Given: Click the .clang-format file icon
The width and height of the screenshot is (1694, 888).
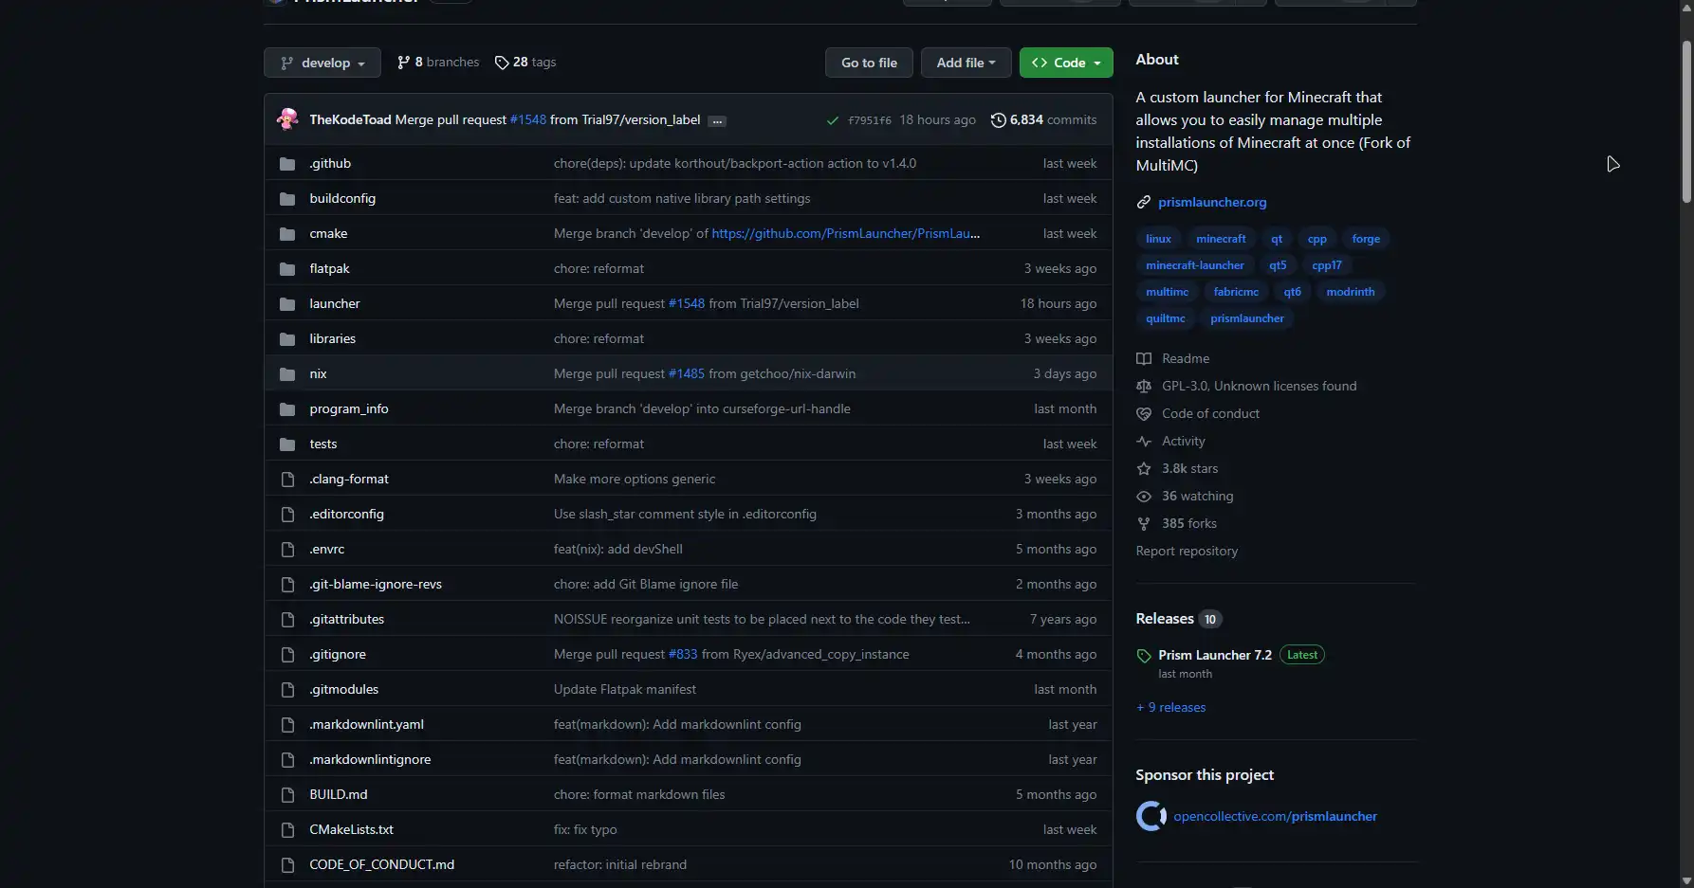Looking at the screenshot, I should 287,479.
